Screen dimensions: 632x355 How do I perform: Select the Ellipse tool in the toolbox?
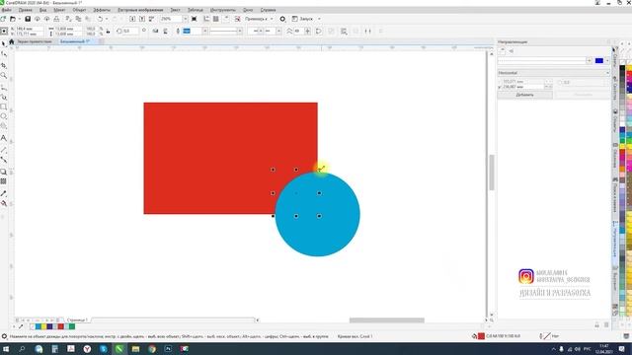[x=4, y=116]
